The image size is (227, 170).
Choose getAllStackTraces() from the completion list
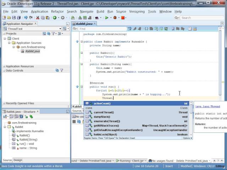[x=137, y=126]
